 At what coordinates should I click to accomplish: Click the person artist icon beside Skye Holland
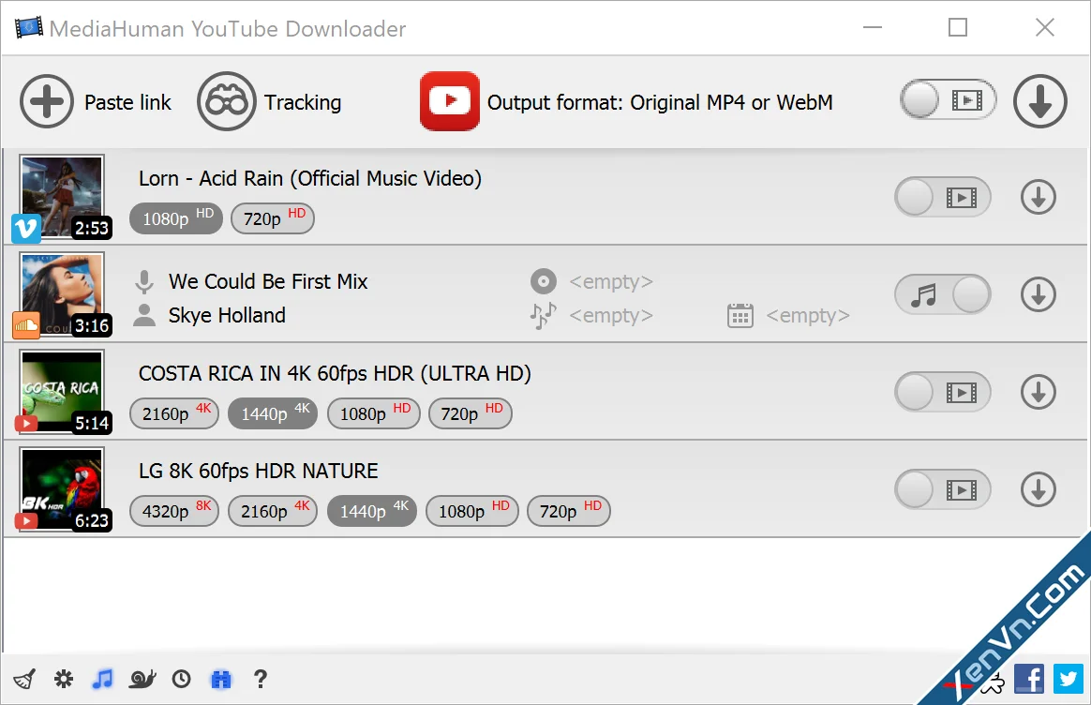(x=144, y=315)
